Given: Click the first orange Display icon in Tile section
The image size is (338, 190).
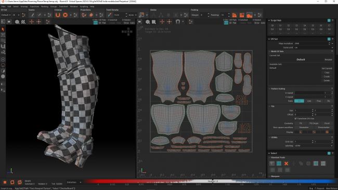Looking at the screenshot, I should [x=301, y=132].
